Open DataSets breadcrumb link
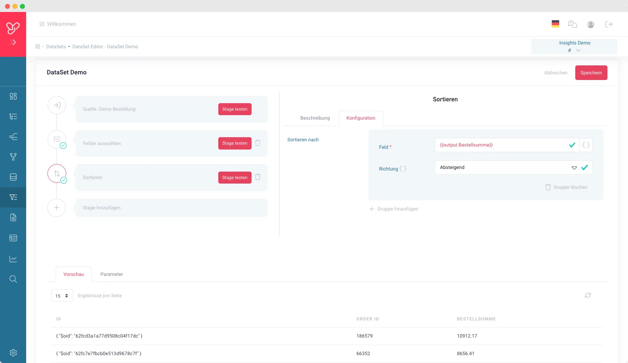628x363 pixels. (x=56, y=47)
